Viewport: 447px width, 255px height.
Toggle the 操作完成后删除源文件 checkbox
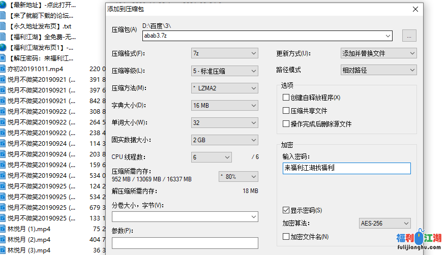point(286,124)
